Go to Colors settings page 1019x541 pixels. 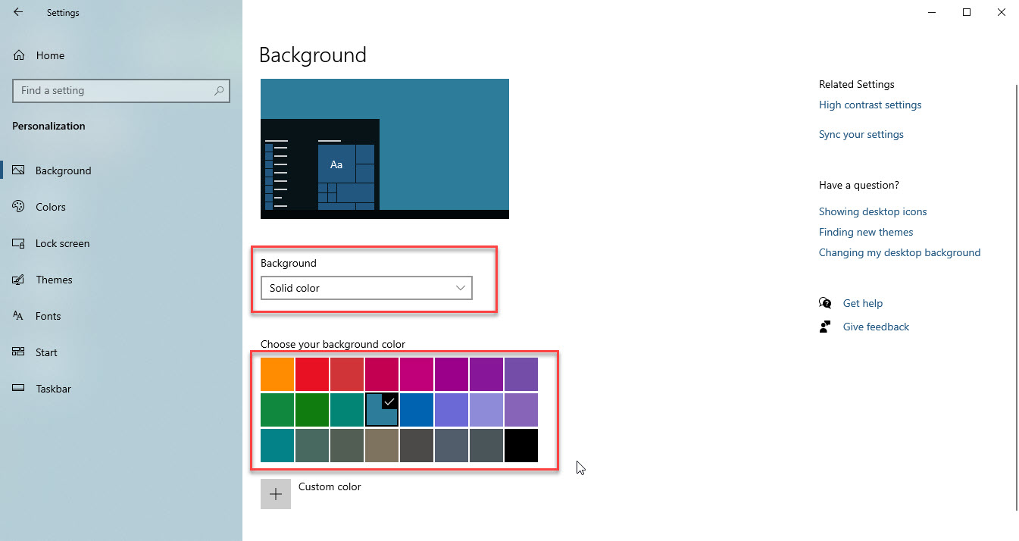(x=51, y=207)
